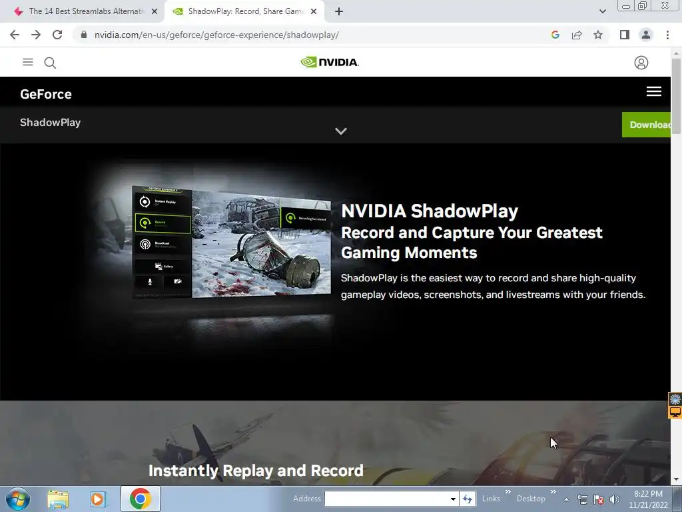Screen dimensions: 682x512
Task: Expand the Desktop toolbar chevron
Action: pos(553,492)
